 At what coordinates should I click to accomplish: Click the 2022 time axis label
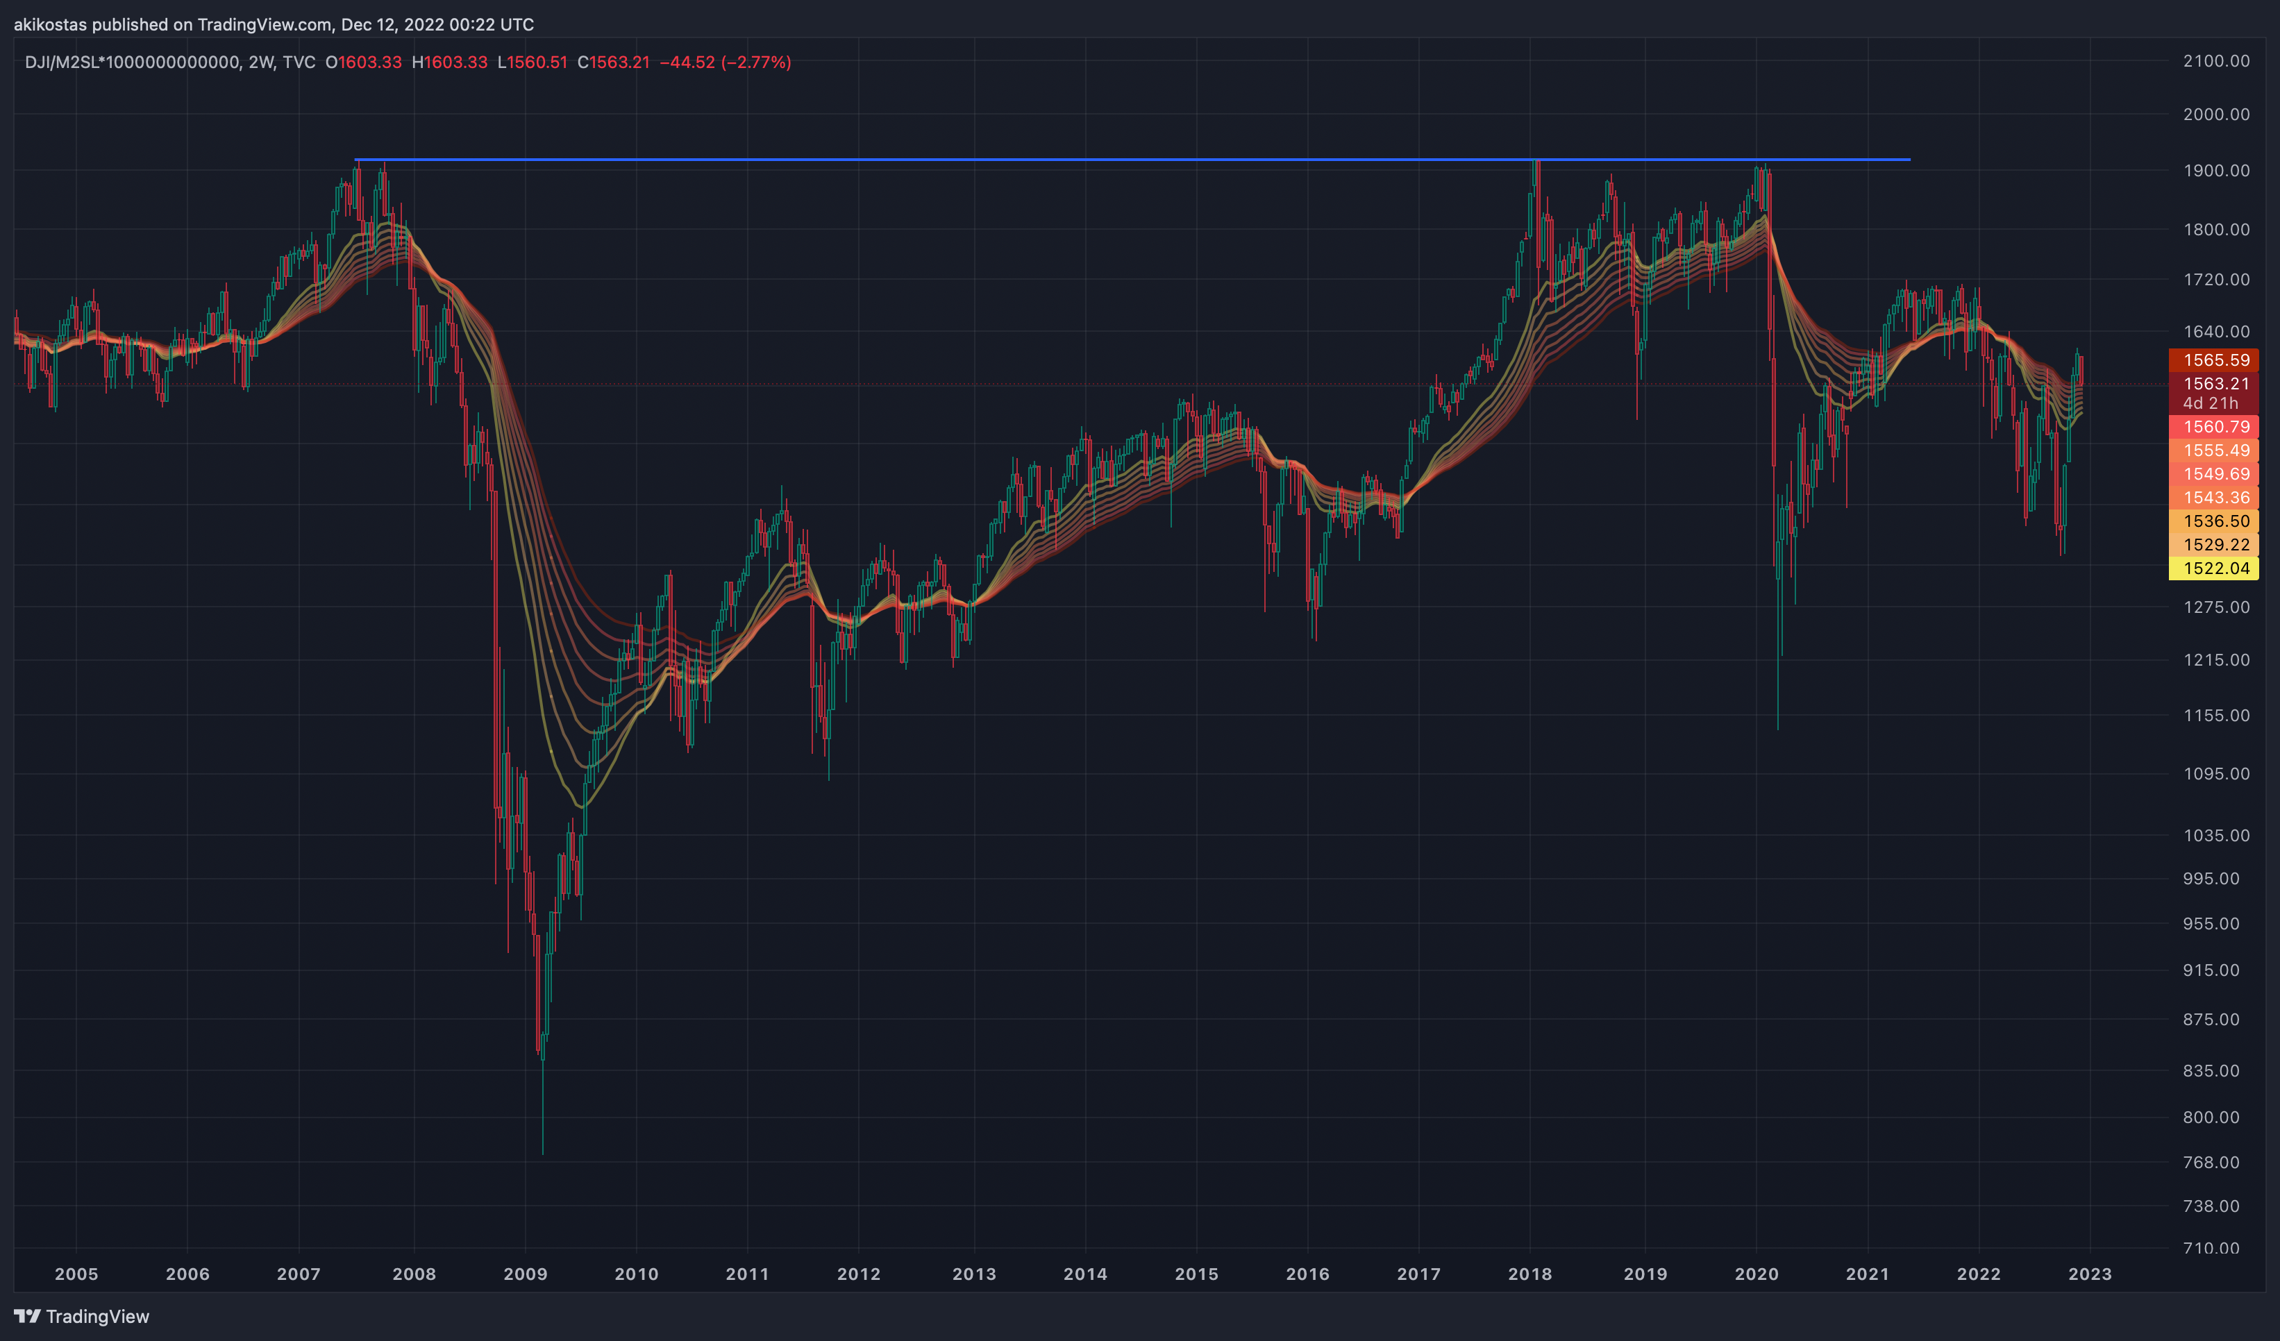coord(1979,1274)
